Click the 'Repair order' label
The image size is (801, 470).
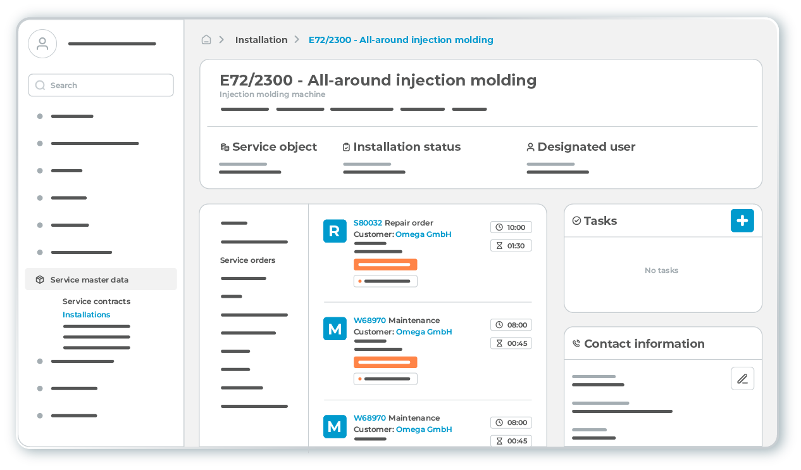coord(409,223)
